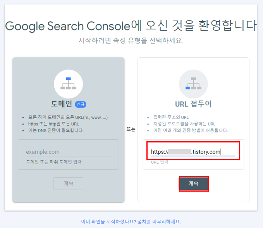Click the text 입력한 주소의 URL
Image resolution: width=263 pixels, height=228 pixels.
tap(171, 117)
